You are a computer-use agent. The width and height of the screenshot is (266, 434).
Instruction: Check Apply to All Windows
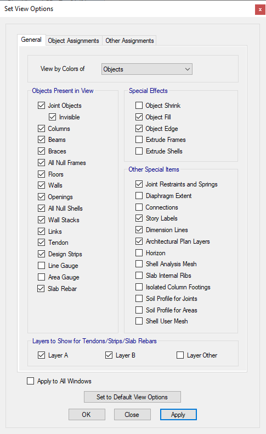point(31,381)
